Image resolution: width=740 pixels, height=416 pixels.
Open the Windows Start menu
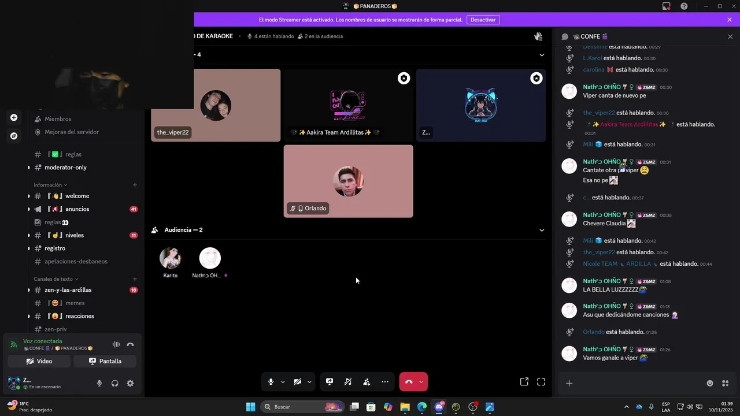250,407
